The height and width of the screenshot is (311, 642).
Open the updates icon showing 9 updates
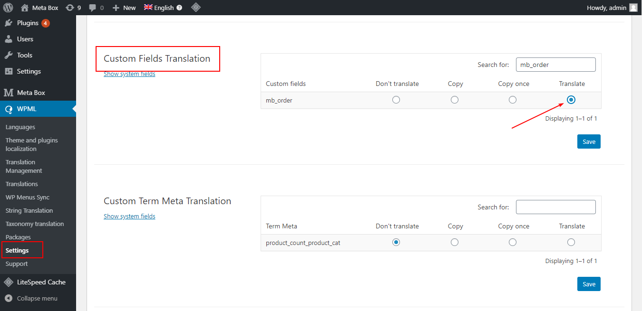click(73, 7)
